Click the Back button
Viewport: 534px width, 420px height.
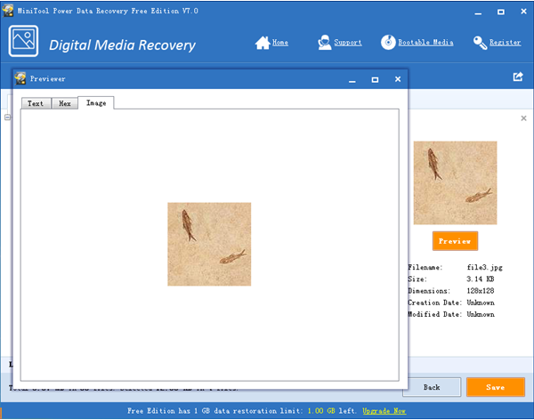[x=432, y=387]
